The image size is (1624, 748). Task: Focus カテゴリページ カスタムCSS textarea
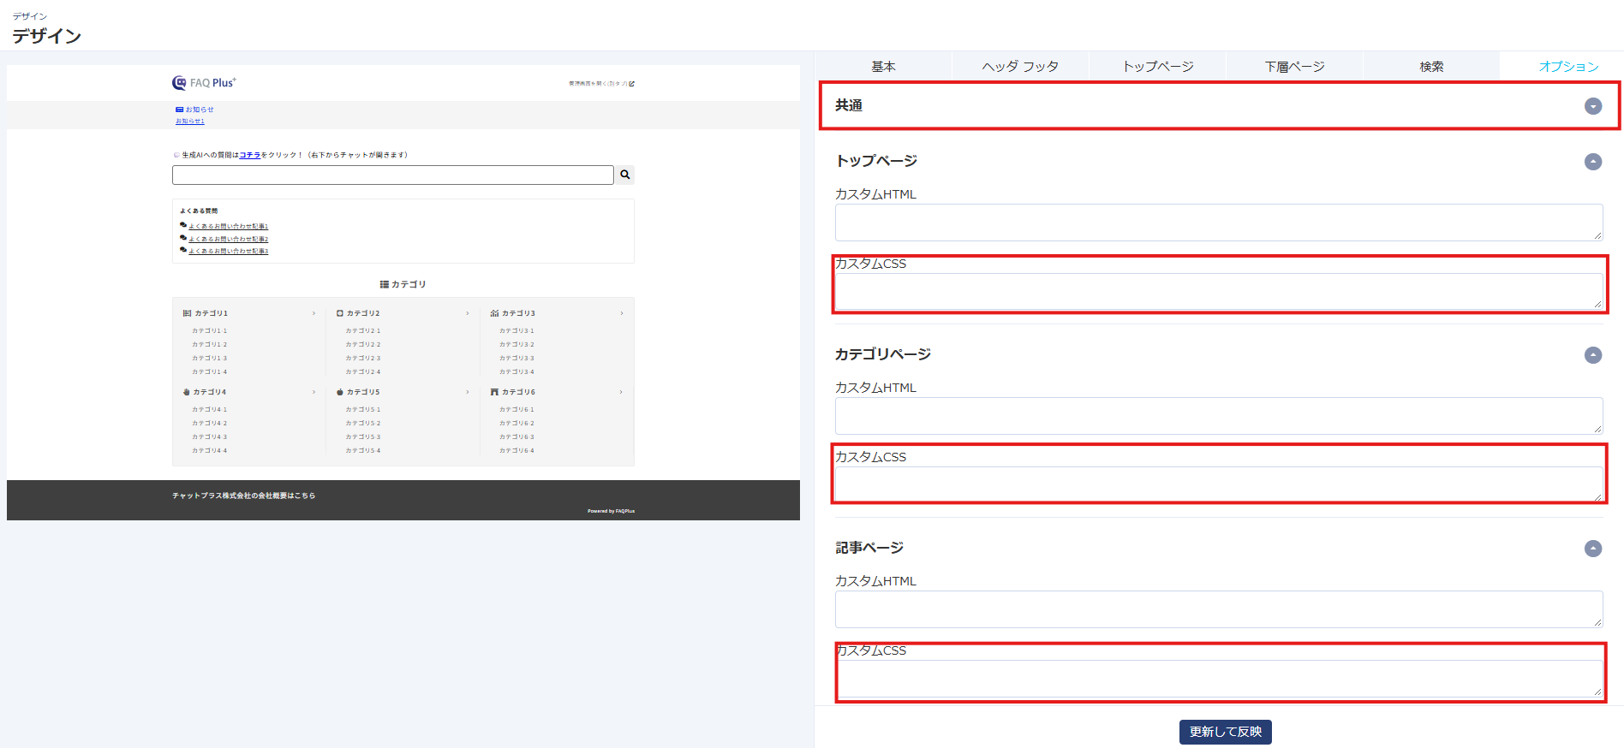click(x=1219, y=485)
